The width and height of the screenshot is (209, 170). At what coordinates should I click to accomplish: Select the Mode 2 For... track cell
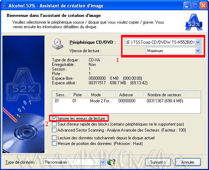click(x=101, y=101)
